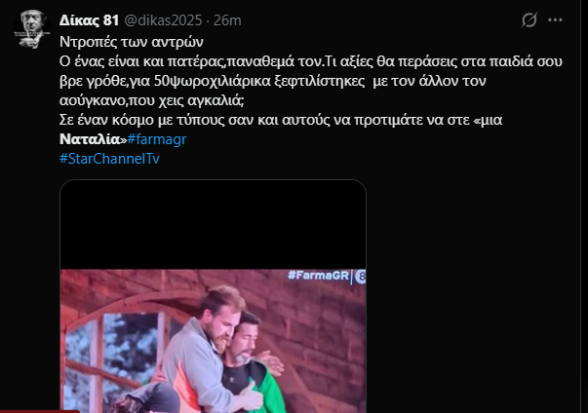This screenshot has width=588, height=413.
Task: Click the display name Δίκας 81
Action: click(x=90, y=20)
